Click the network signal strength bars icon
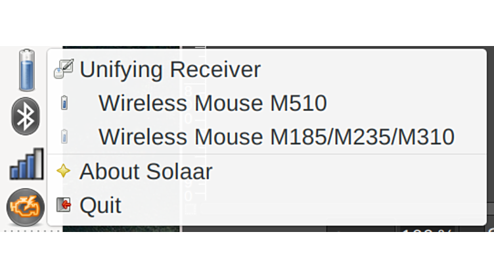Image resolution: width=494 pixels, height=278 pixels. click(x=26, y=165)
